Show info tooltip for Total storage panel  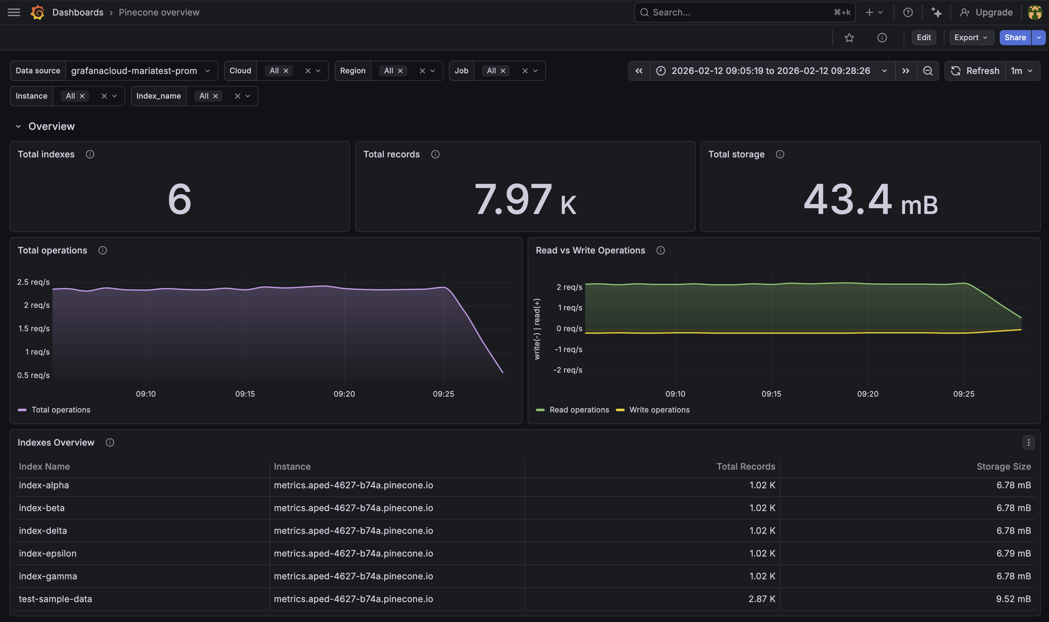point(779,154)
